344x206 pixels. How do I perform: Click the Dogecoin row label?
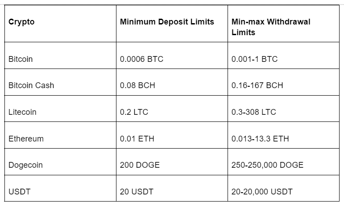25,165
